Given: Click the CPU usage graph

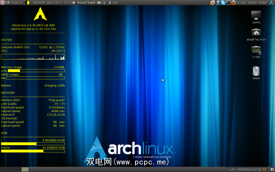Looking at the screenshot, I should [33, 57].
